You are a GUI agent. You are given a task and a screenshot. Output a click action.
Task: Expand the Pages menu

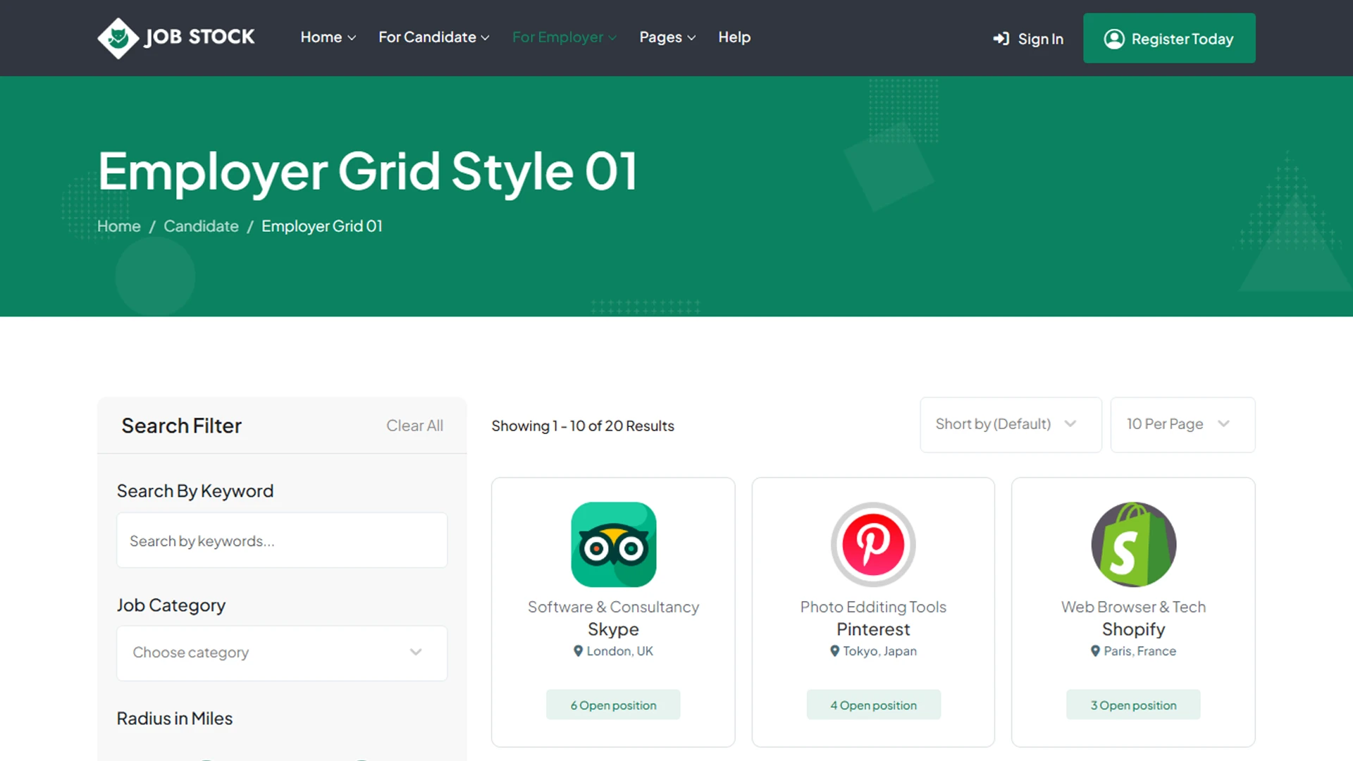point(667,37)
